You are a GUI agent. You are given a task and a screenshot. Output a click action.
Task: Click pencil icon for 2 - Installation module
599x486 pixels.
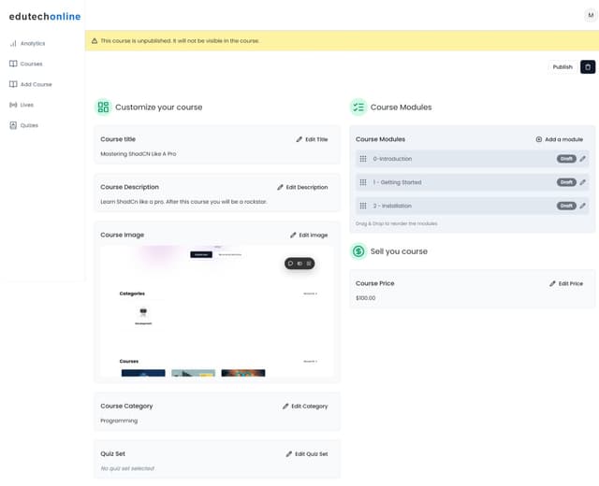582,206
